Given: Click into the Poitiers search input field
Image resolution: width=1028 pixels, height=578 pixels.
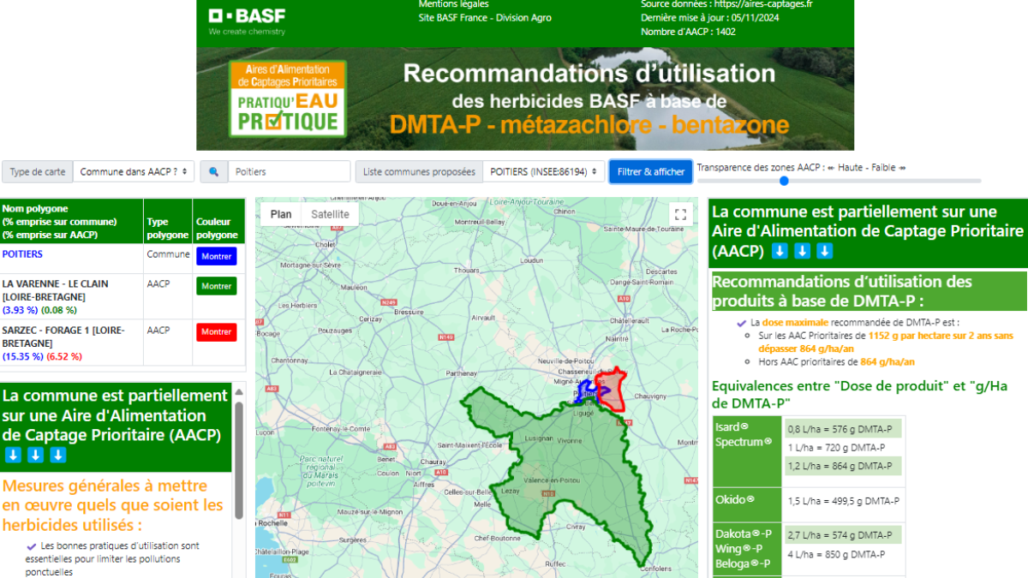Looking at the screenshot, I should click(289, 171).
